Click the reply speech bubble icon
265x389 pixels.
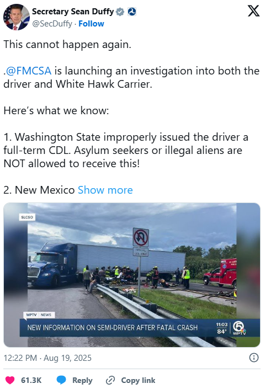coord(61,380)
